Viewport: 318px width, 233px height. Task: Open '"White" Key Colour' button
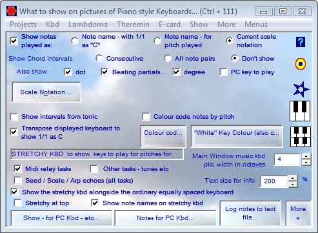[x=237, y=136]
